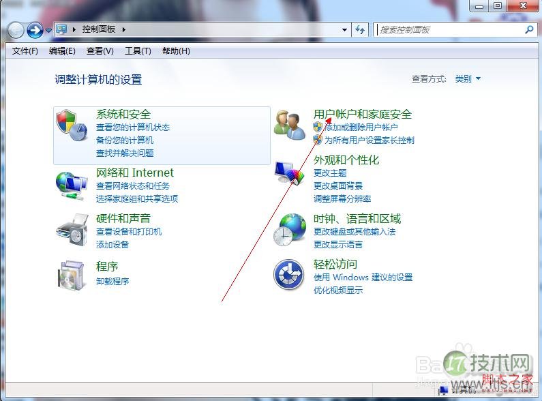This screenshot has width=542, height=401.
Task: Open 系统和安全 category
Action: point(123,114)
